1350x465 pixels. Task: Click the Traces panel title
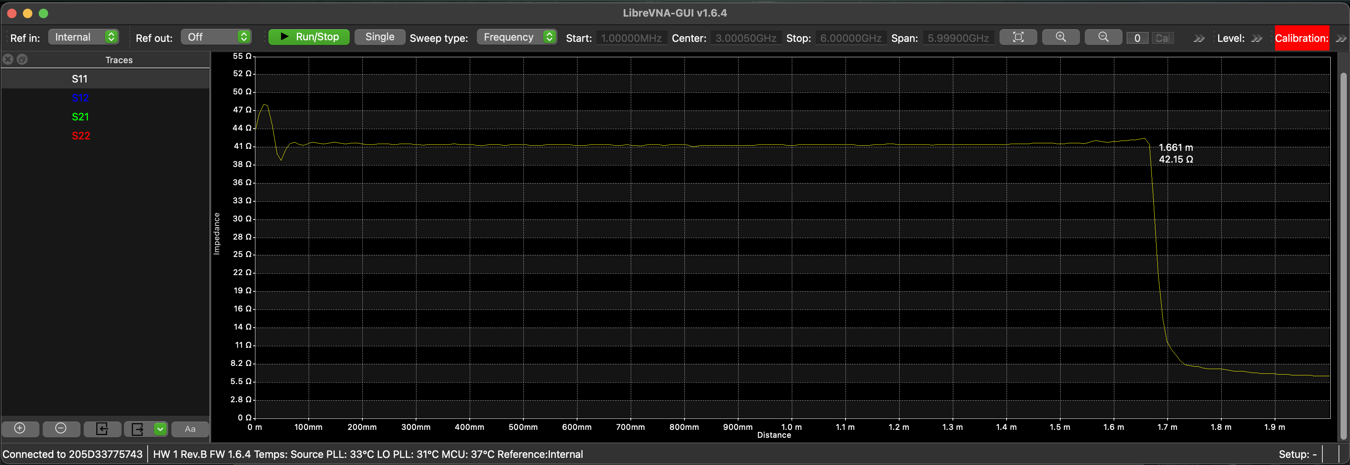coord(119,60)
